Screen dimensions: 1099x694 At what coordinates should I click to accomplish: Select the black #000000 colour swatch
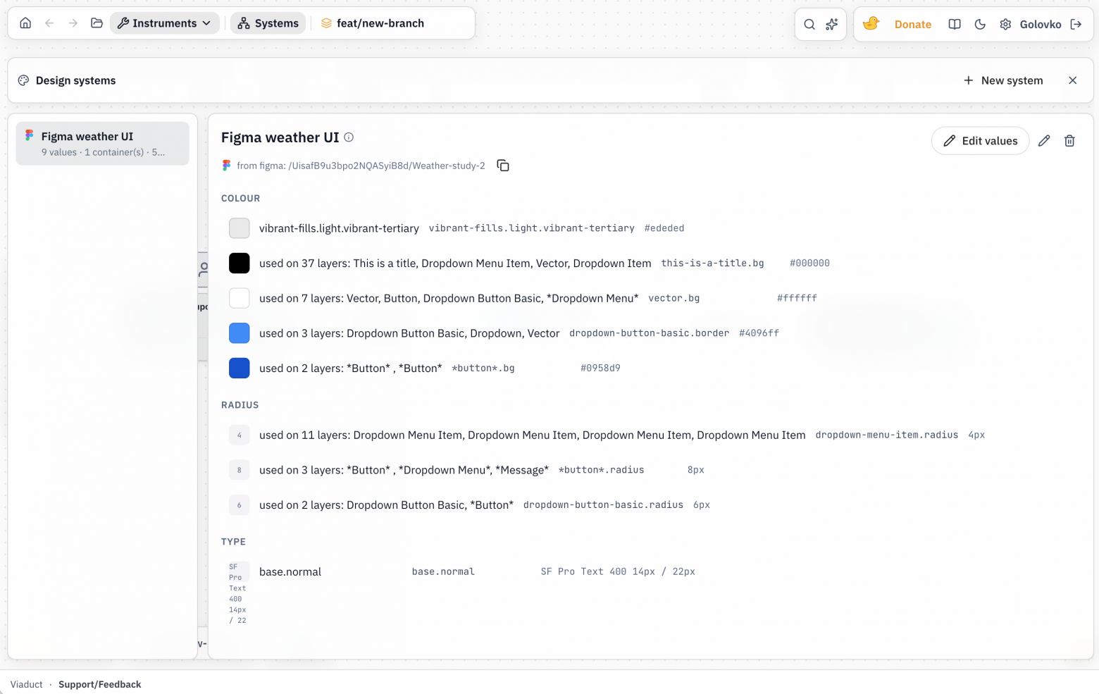(240, 264)
